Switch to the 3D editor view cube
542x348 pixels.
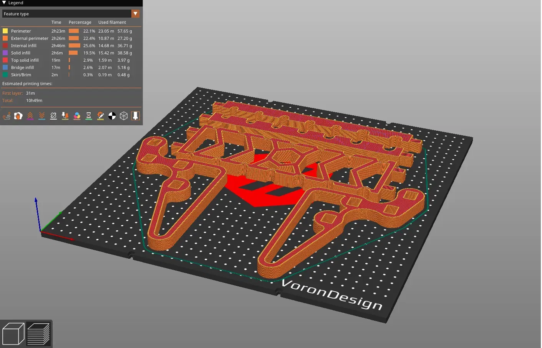(13, 334)
